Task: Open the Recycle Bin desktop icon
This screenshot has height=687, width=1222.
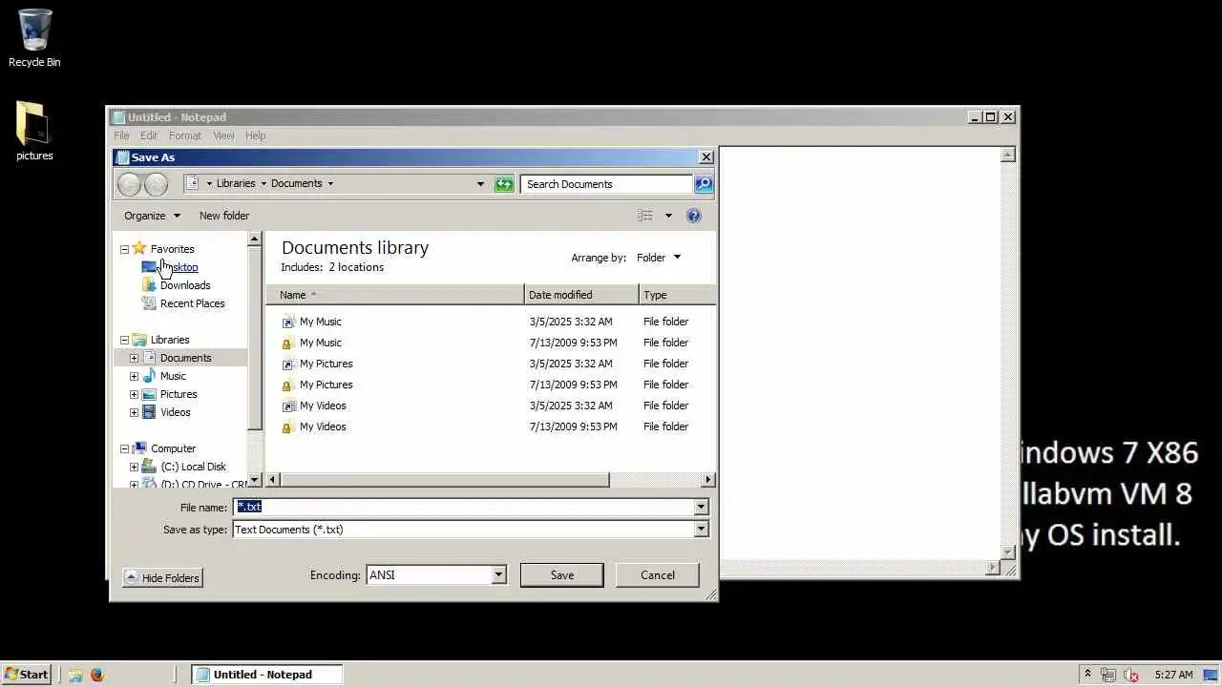Action: tap(34, 38)
